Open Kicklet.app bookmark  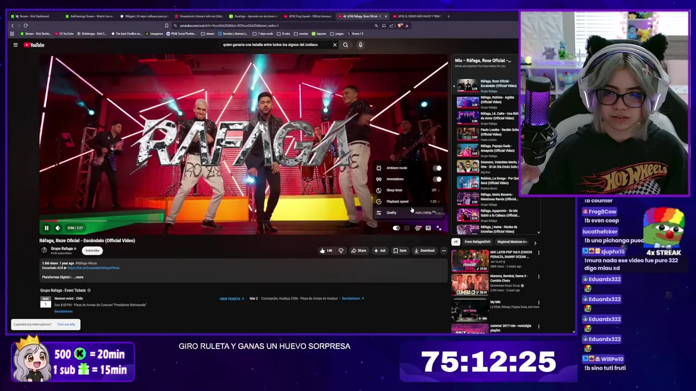92,34
